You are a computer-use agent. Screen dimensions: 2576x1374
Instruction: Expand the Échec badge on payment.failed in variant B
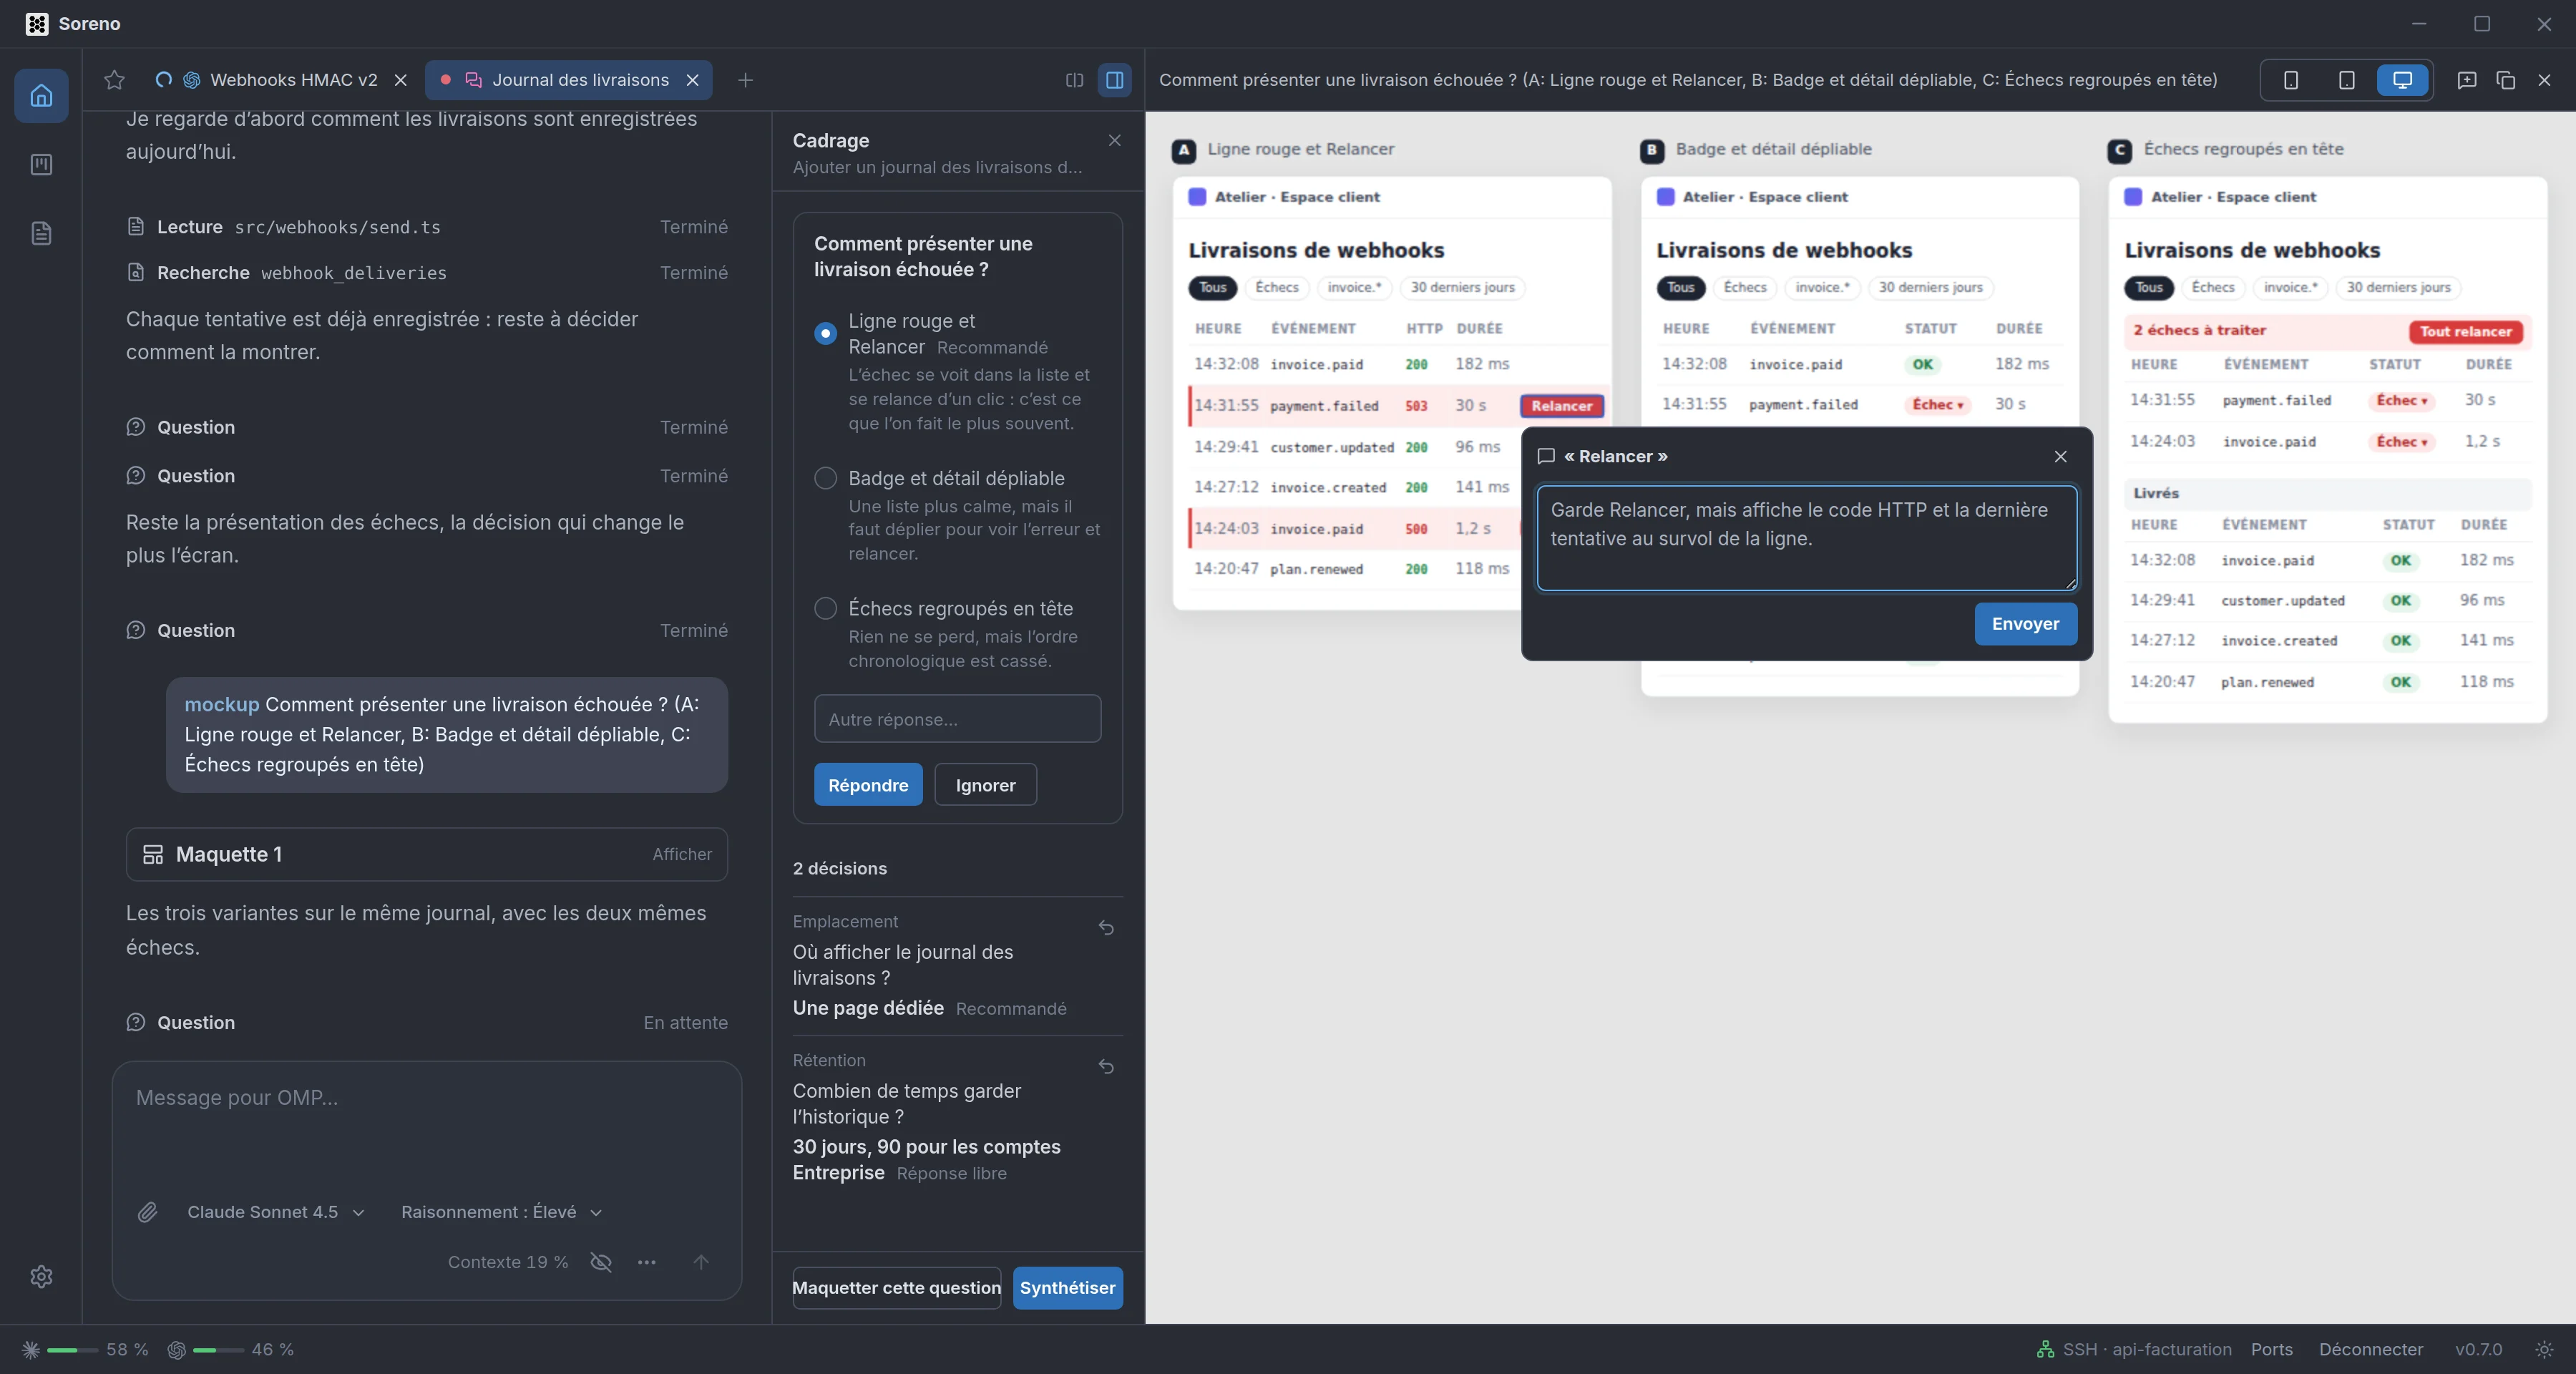coord(1938,404)
